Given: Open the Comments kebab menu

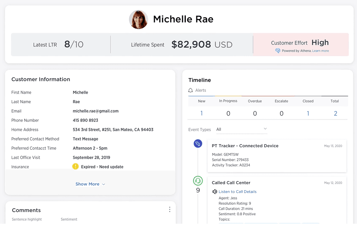Looking at the screenshot, I should point(169,209).
